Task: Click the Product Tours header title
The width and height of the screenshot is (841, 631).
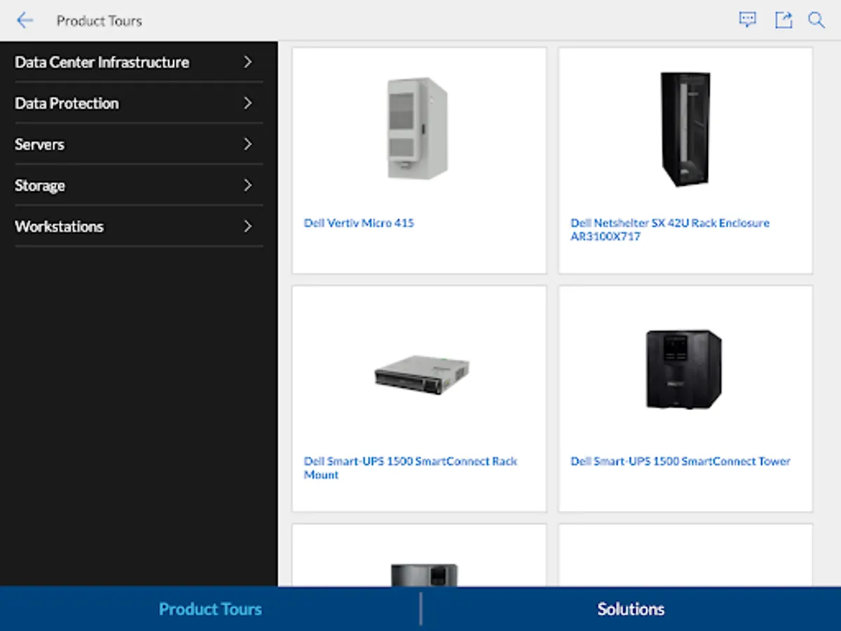Action: click(x=100, y=21)
